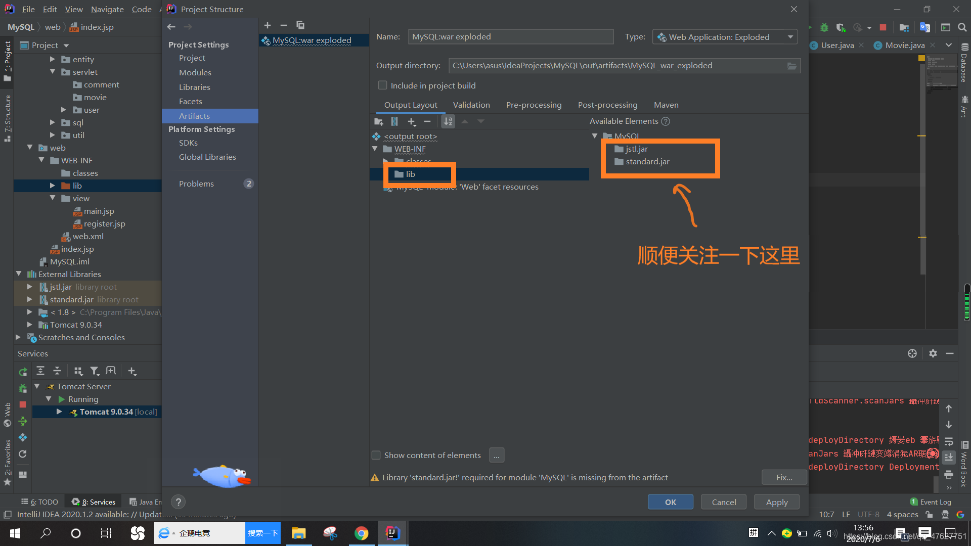Image resolution: width=971 pixels, height=546 pixels.
Task: Open the Windows Start menu
Action: (x=15, y=533)
